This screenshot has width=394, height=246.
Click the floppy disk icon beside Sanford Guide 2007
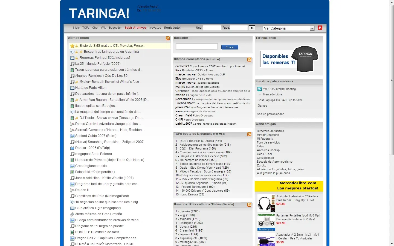point(72,136)
